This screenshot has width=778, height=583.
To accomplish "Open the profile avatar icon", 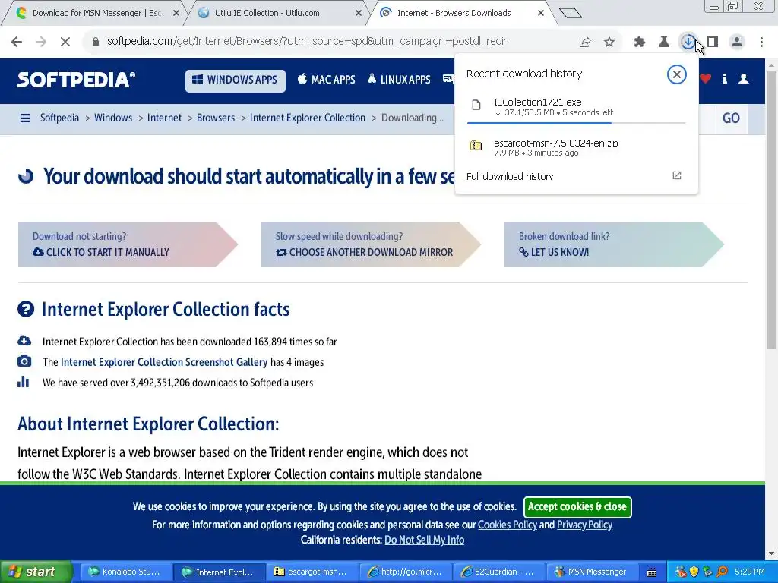I will [x=737, y=43].
